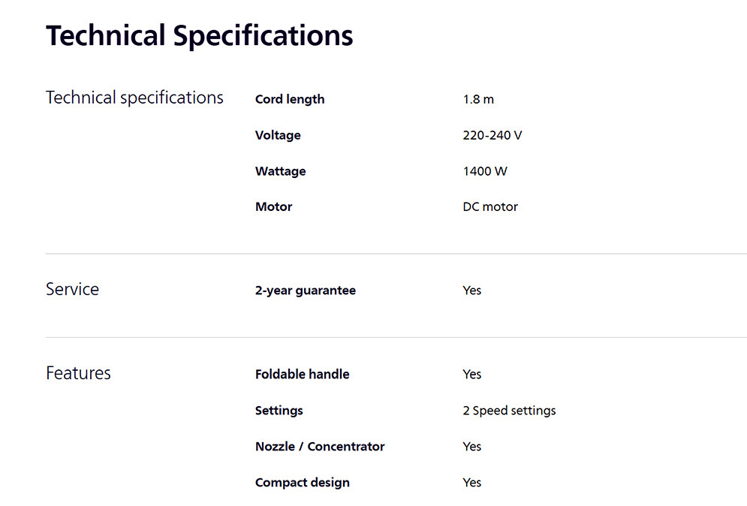The image size is (747, 506).
Task: Click the Nozzle / Concentrator label
Action: [x=320, y=446]
